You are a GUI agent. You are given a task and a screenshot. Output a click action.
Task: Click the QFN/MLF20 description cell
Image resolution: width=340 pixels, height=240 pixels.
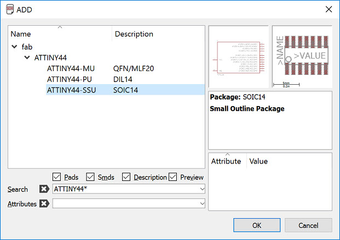[x=134, y=68]
